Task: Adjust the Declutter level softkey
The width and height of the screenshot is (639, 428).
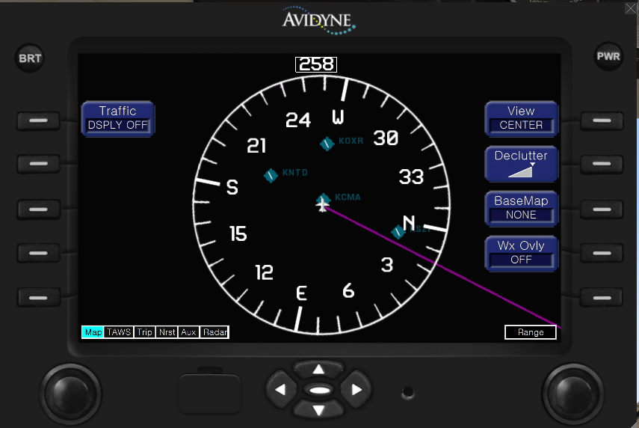Action: (521, 164)
